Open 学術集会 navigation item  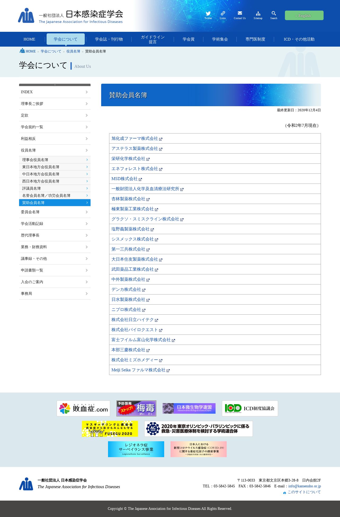(220, 39)
